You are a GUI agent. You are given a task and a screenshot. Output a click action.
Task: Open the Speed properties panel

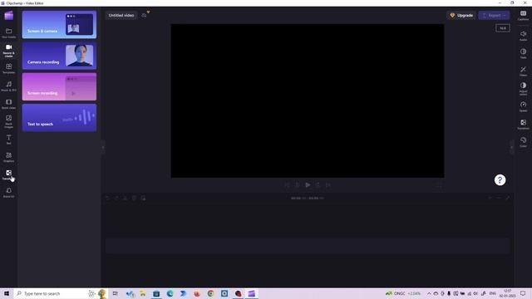[523, 106]
